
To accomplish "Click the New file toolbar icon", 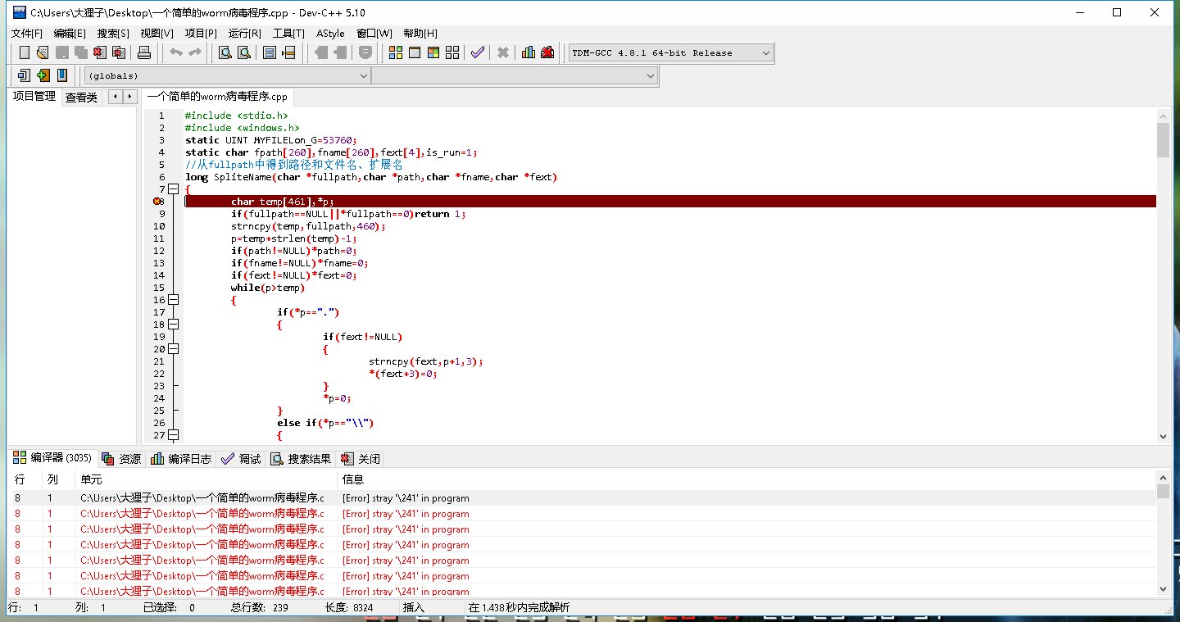I will click(24, 52).
